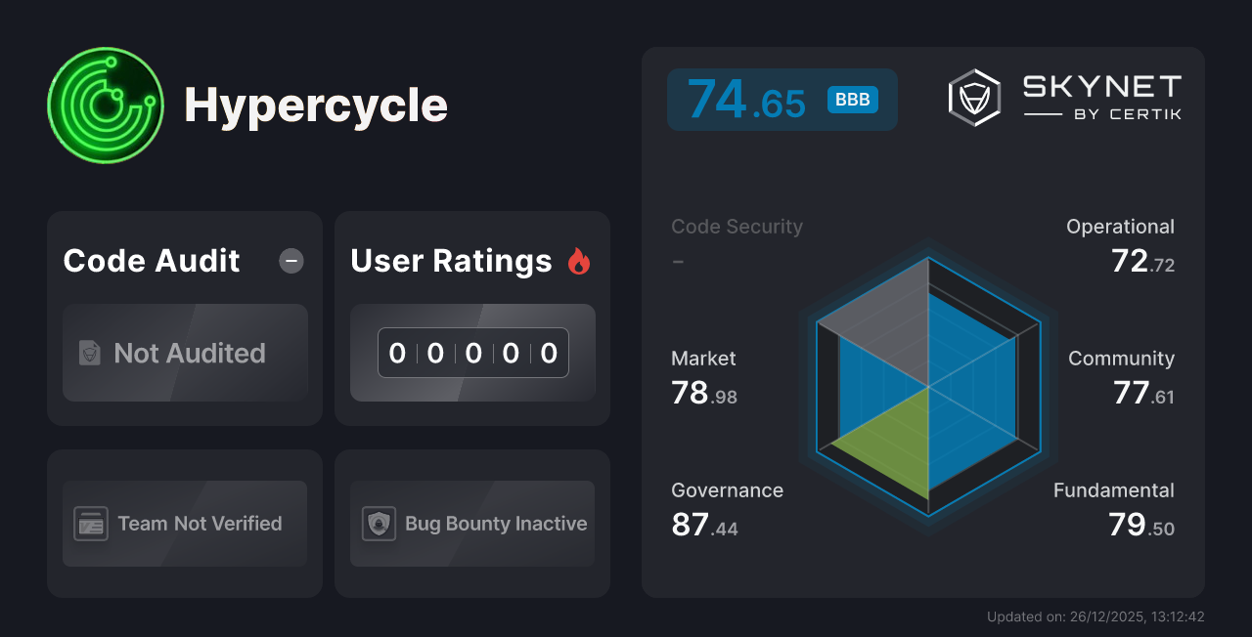Select the shield icon beside Not Audited
The width and height of the screenshot is (1252, 637).
pyautogui.click(x=88, y=353)
